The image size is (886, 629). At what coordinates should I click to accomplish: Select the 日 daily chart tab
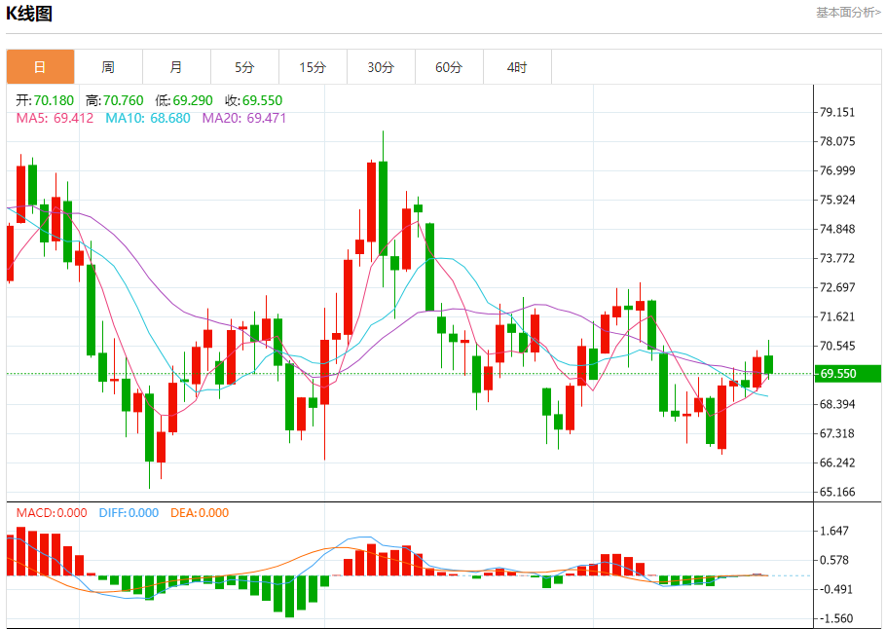(x=40, y=67)
